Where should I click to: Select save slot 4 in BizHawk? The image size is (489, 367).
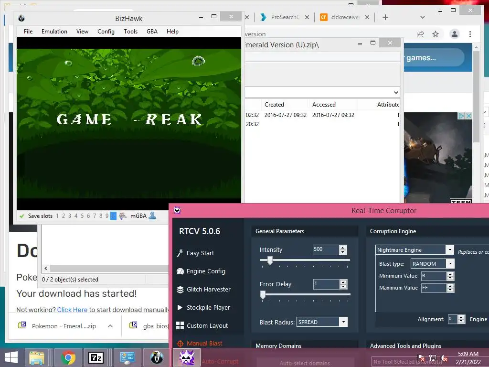(76, 216)
